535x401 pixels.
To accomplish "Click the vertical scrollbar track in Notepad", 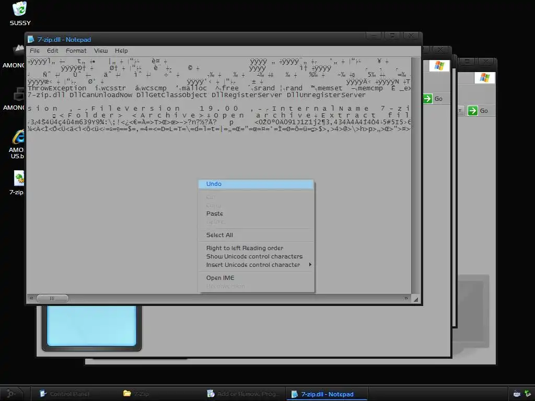I will pyautogui.click(x=415, y=175).
